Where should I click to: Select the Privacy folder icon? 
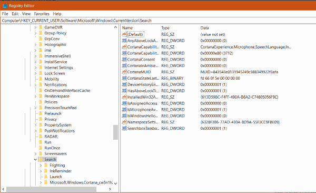coord(41,119)
